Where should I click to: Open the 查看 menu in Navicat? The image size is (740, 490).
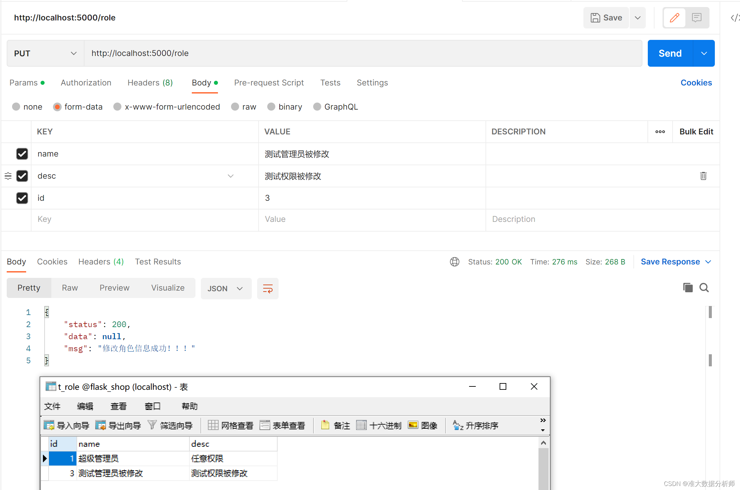tap(118, 406)
